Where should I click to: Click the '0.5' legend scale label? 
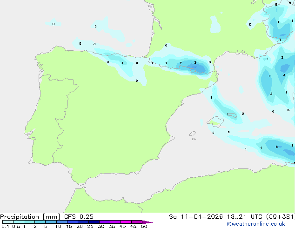[16, 226]
